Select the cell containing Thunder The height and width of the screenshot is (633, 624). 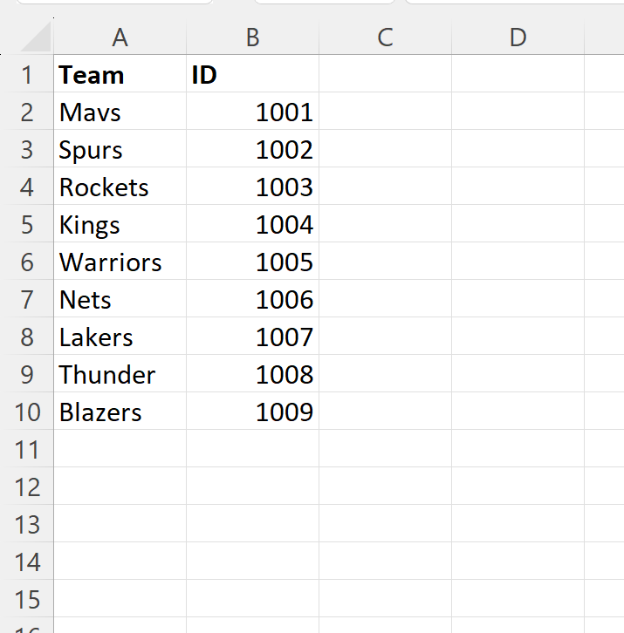120,373
